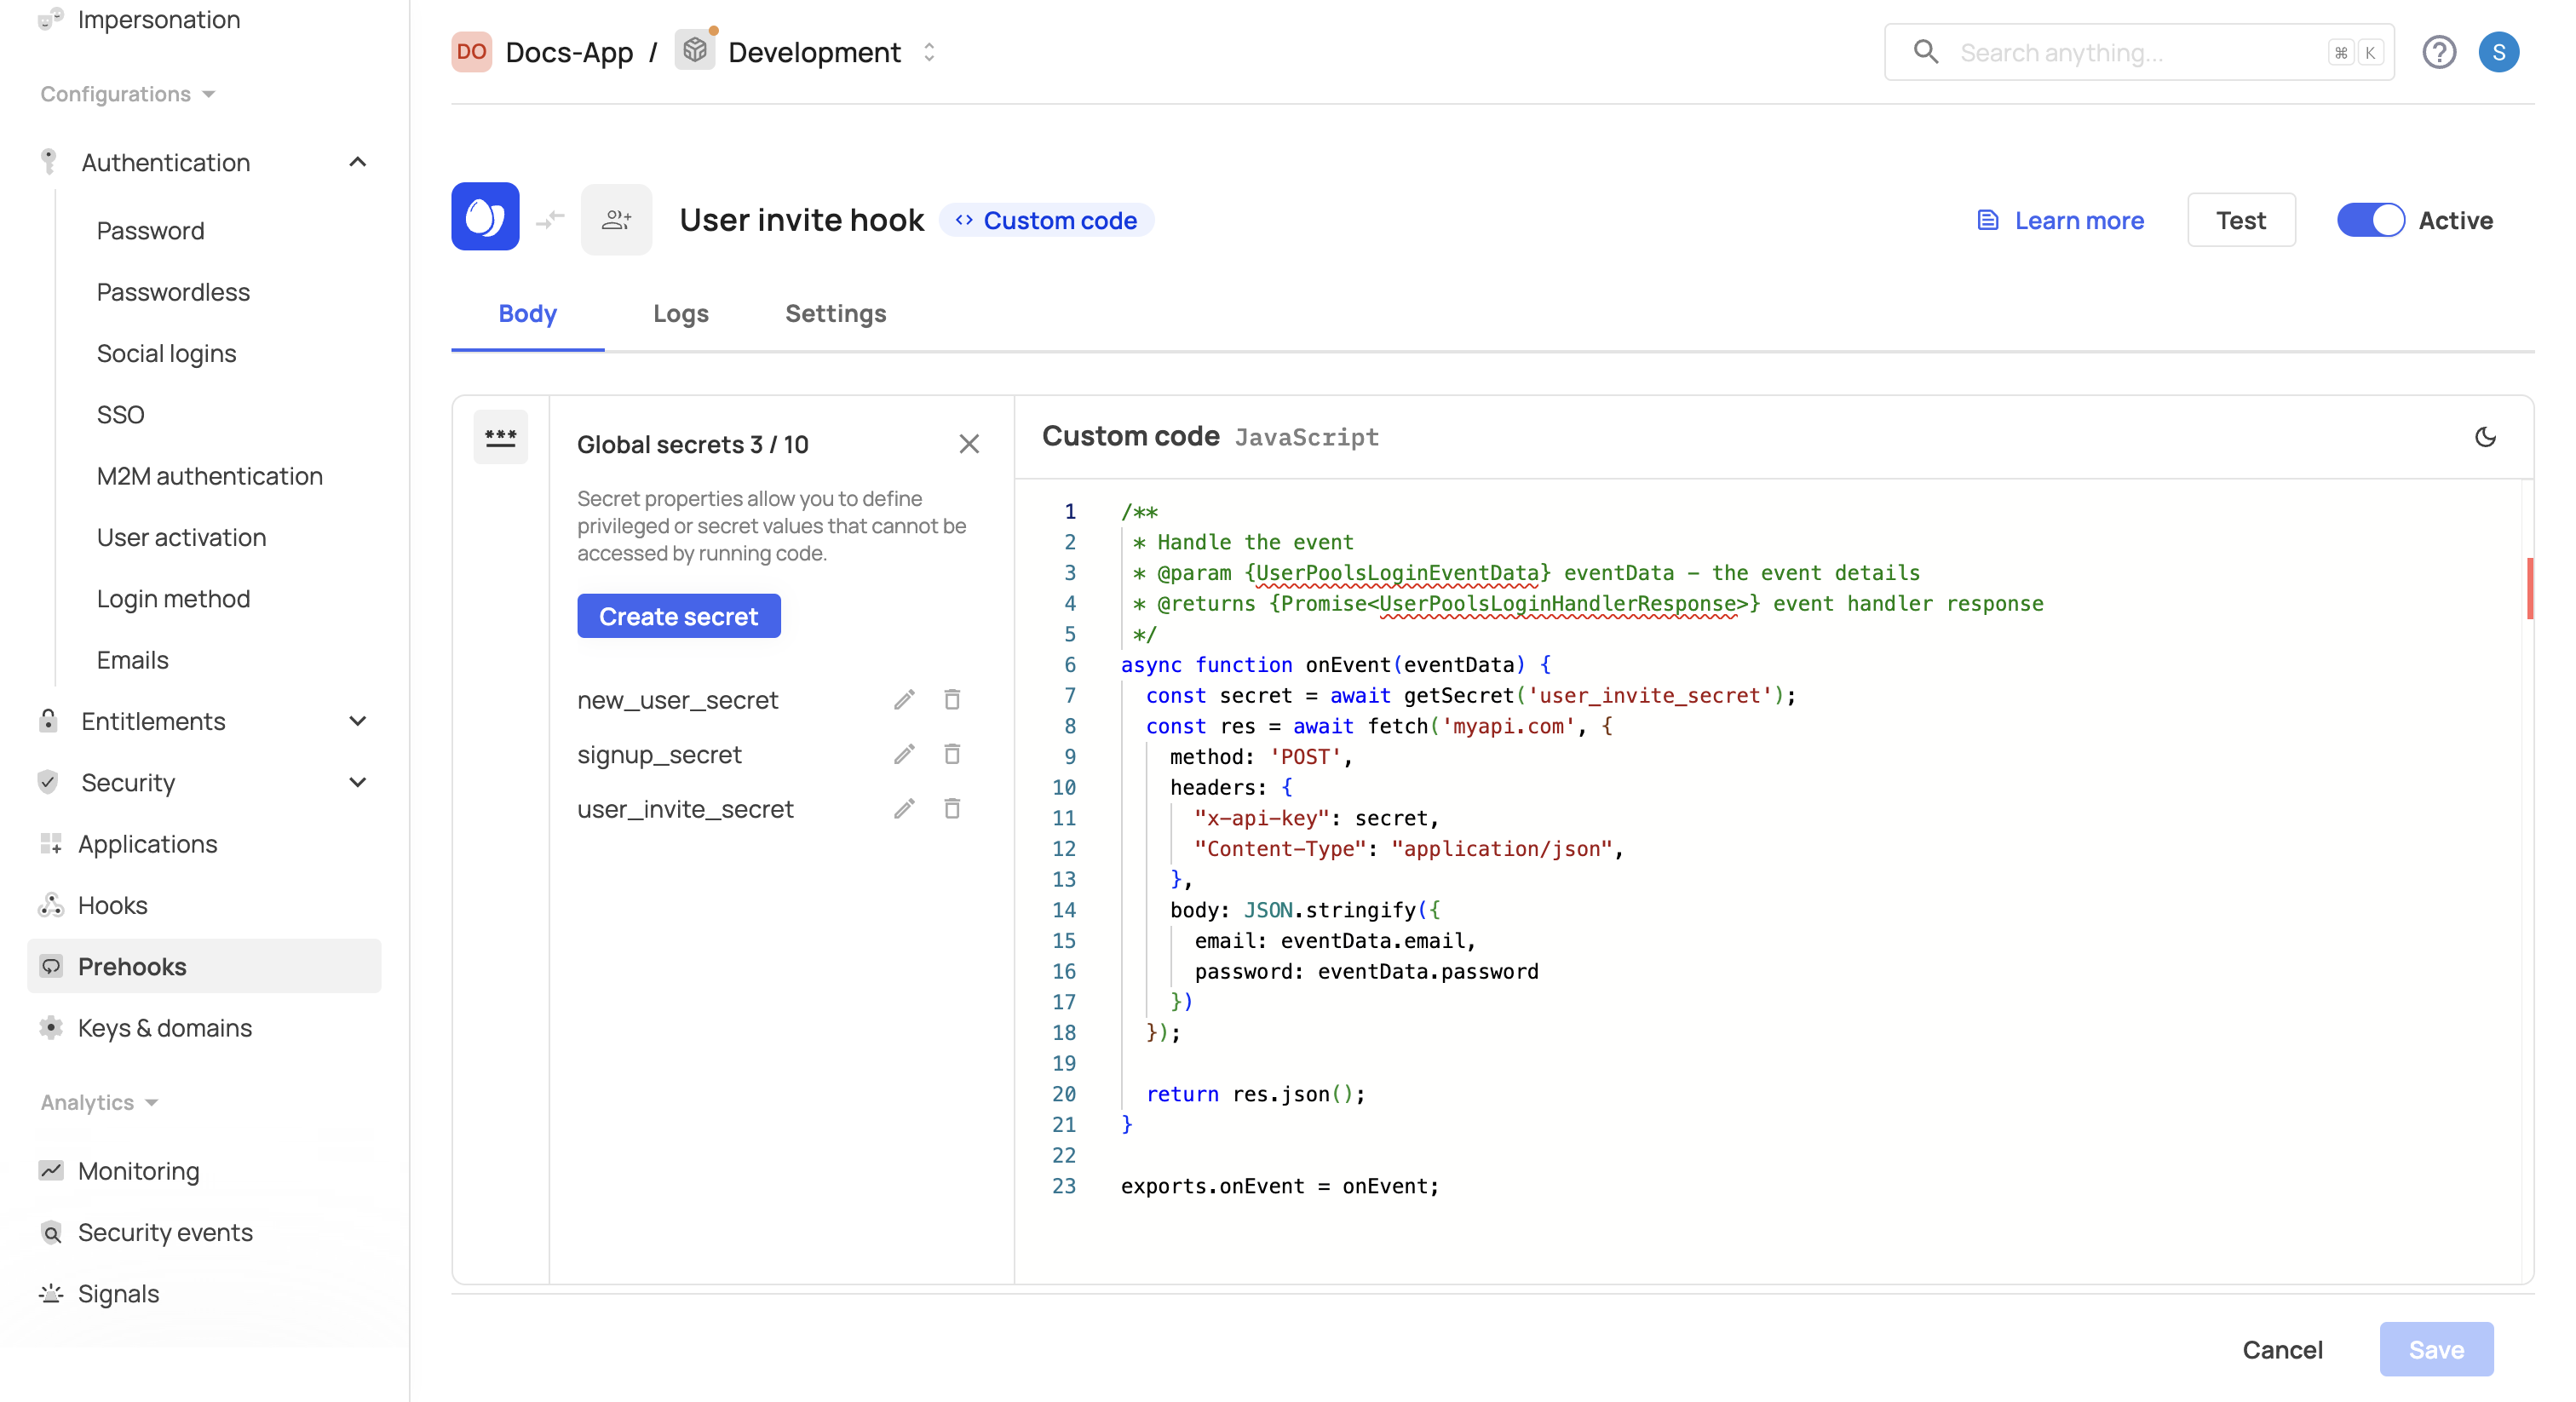
Task: Open help question mark icon
Action: (2438, 52)
